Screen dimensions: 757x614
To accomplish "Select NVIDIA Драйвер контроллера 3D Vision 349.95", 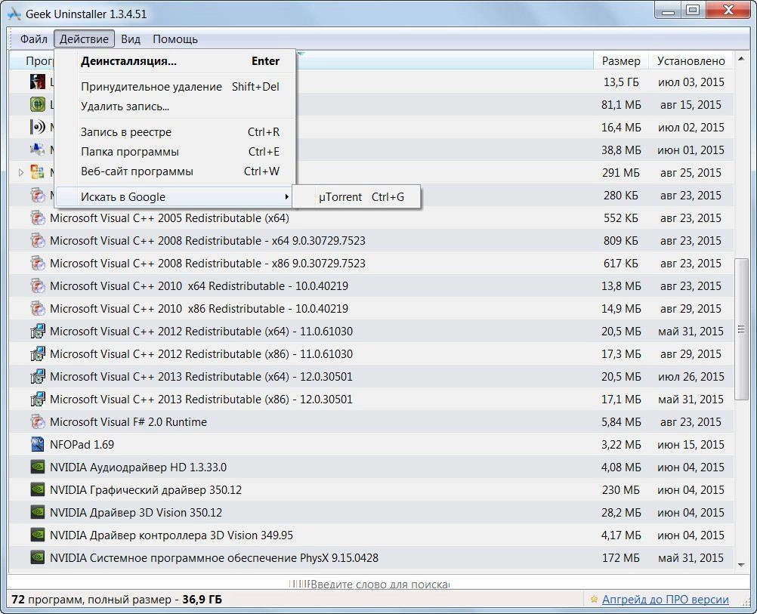I will pos(371,535).
